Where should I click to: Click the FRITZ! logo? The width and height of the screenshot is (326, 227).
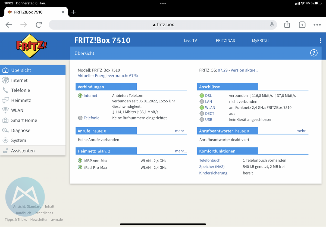pyautogui.click(x=32, y=46)
